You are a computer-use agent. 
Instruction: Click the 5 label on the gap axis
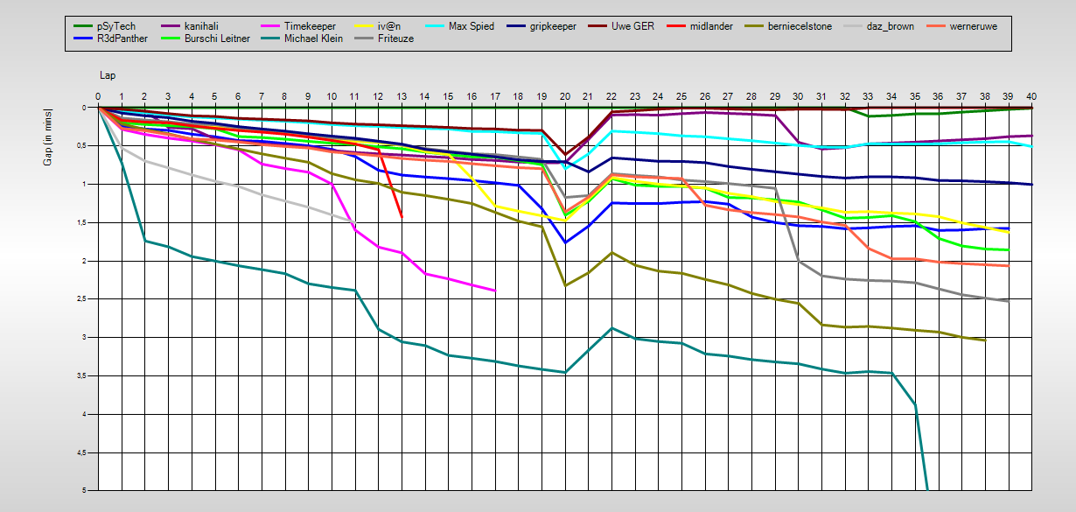[85, 490]
